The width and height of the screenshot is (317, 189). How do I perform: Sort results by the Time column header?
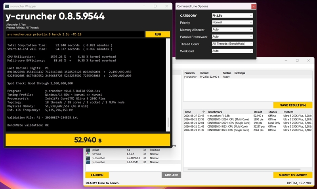pos(195,112)
